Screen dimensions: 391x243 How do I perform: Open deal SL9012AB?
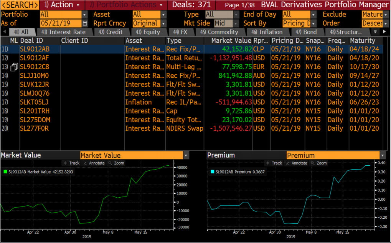pos(35,49)
